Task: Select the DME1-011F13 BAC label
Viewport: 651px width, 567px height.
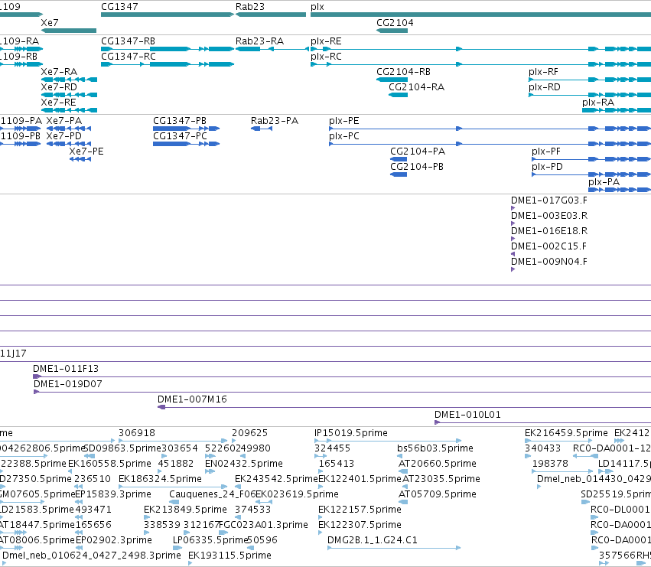Action: click(66, 369)
